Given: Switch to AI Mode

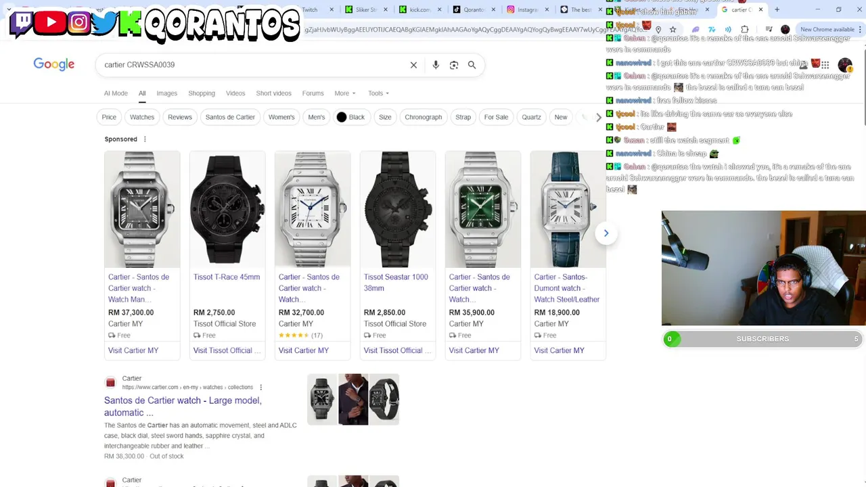Looking at the screenshot, I should (x=116, y=93).
